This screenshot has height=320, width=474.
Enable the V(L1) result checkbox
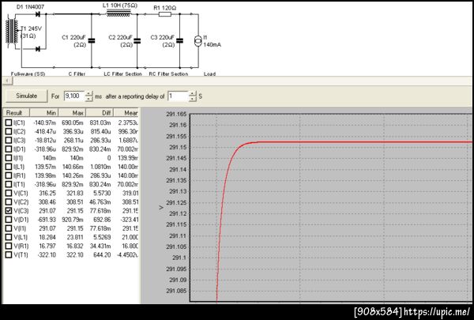9,237
